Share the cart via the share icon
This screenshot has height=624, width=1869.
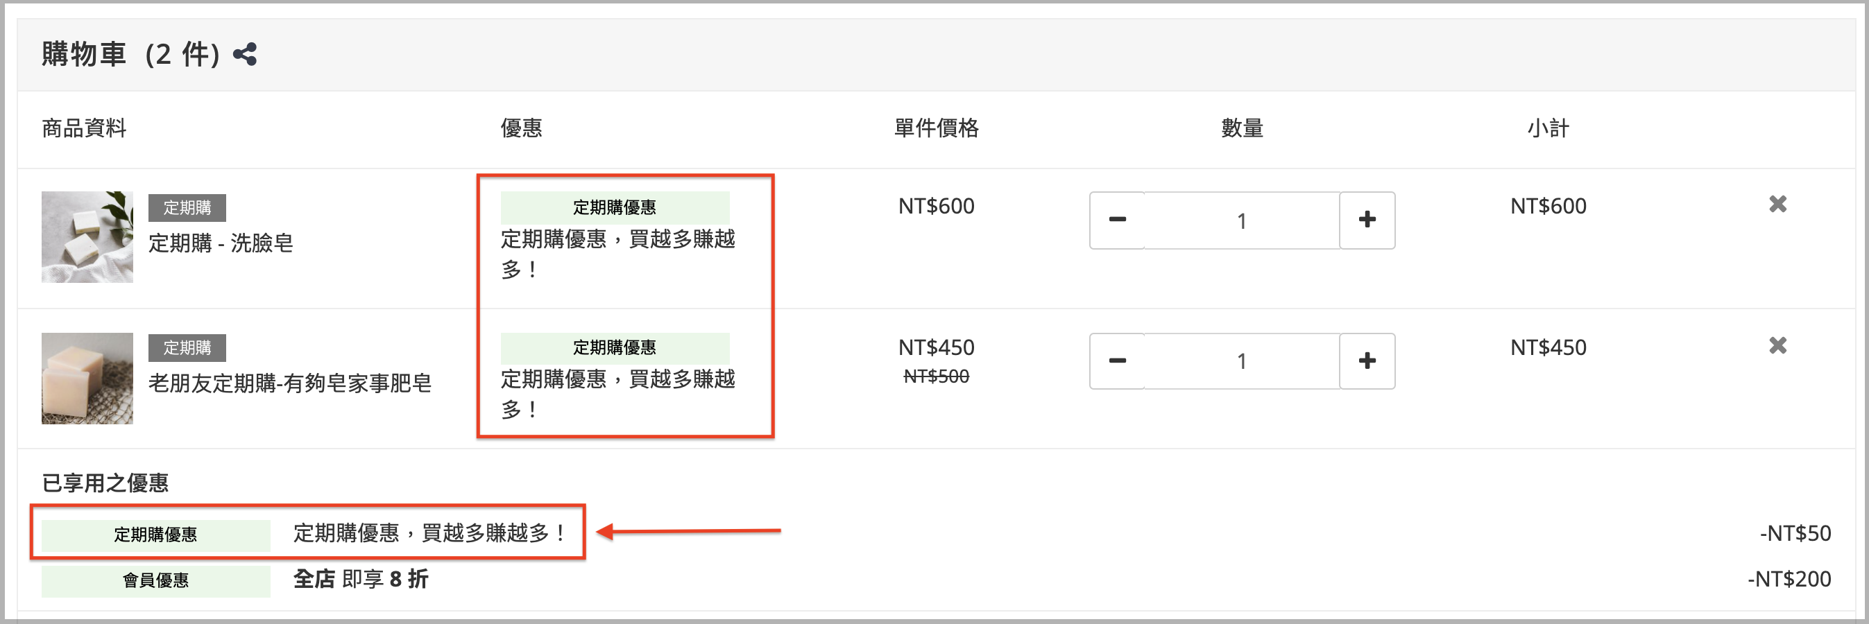(245, 54)
